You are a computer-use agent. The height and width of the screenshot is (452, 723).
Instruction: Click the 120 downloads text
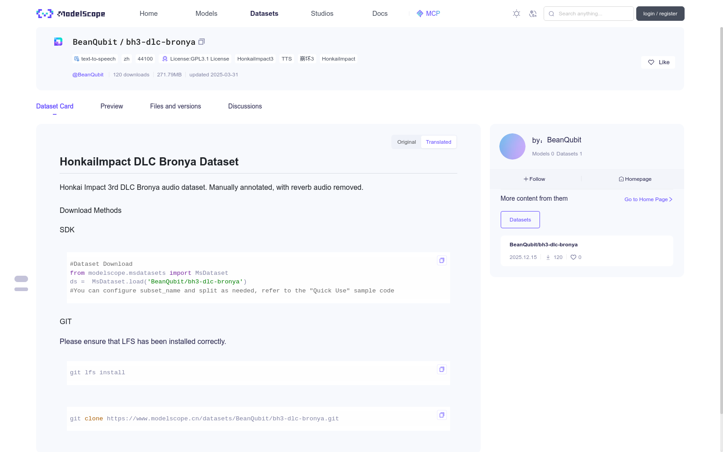131,75
